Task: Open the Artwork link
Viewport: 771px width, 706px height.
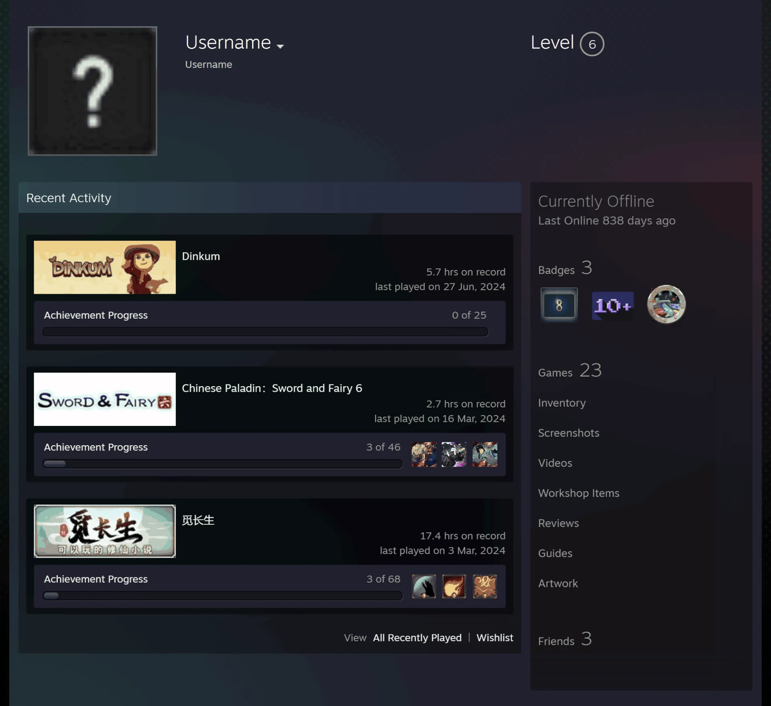Action: (x=558, y=583)
